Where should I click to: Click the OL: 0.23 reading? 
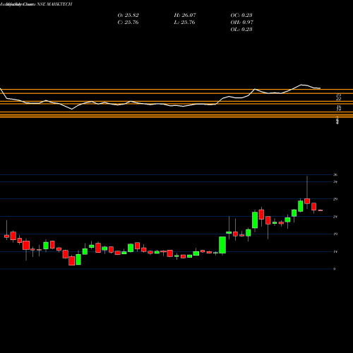241,30
